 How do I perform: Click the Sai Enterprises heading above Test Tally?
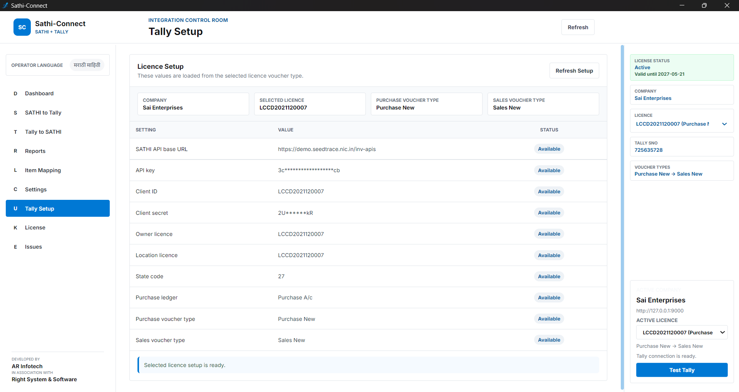point(661,300)
